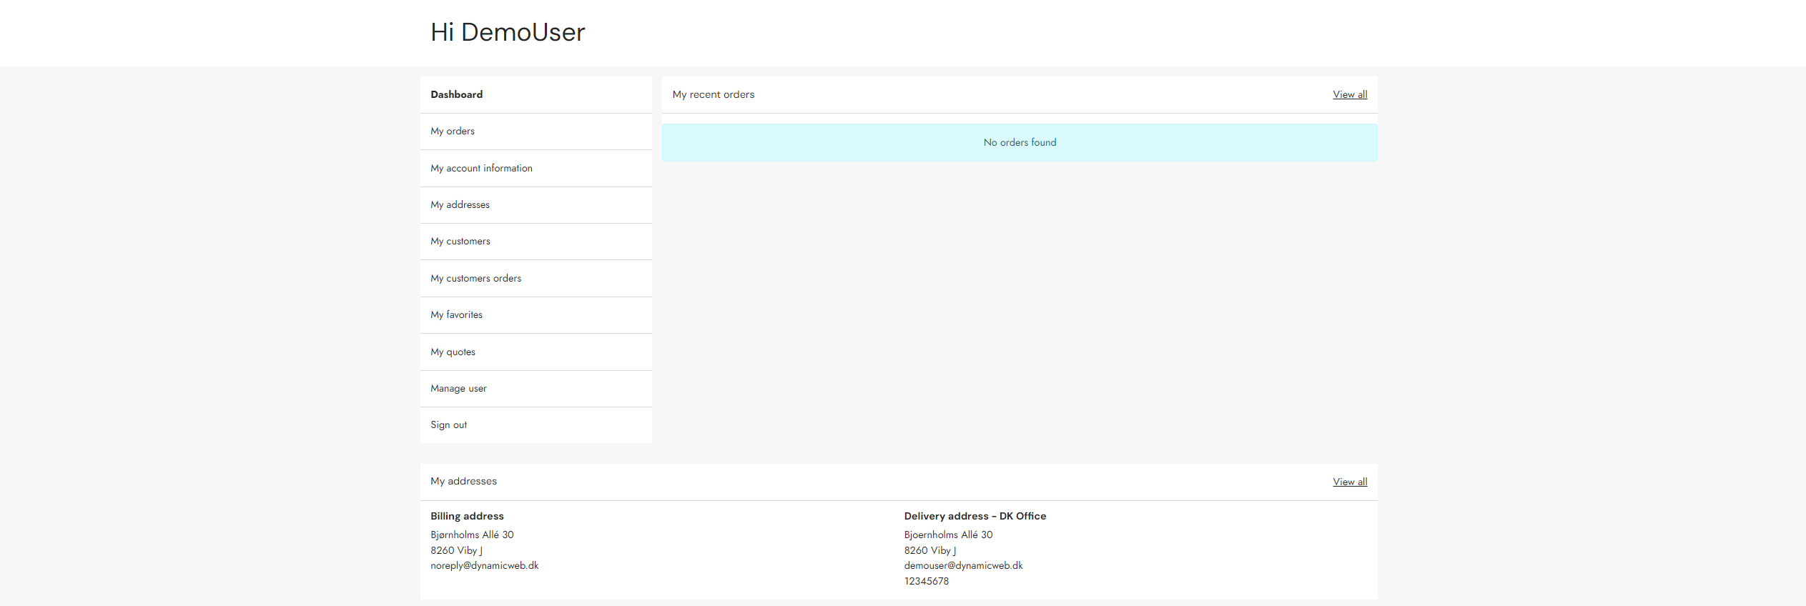The width and height of the screenshot is (1806, 606).
Task: Open the Manage user page
Action: (458, 389)
